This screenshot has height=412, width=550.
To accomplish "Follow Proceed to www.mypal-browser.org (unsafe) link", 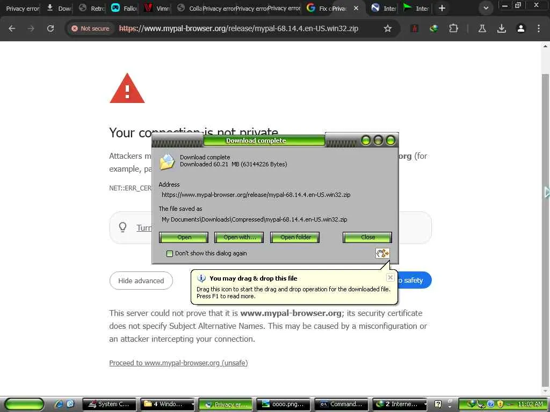I will tap(178, 363).
